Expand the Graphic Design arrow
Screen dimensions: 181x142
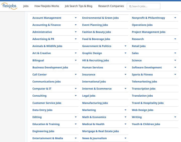125,53
